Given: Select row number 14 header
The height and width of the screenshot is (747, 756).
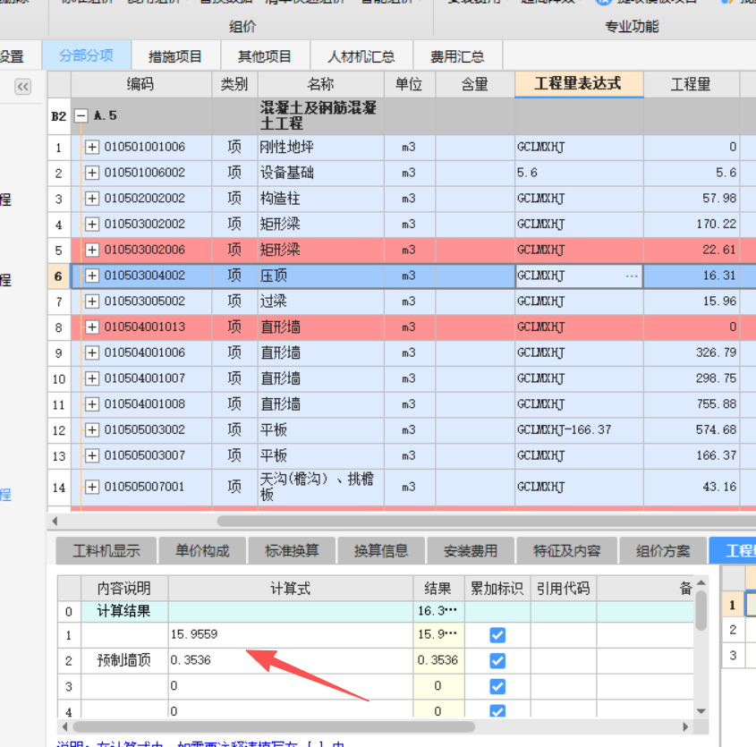Looking at the screenshot, I should (59, 488).
